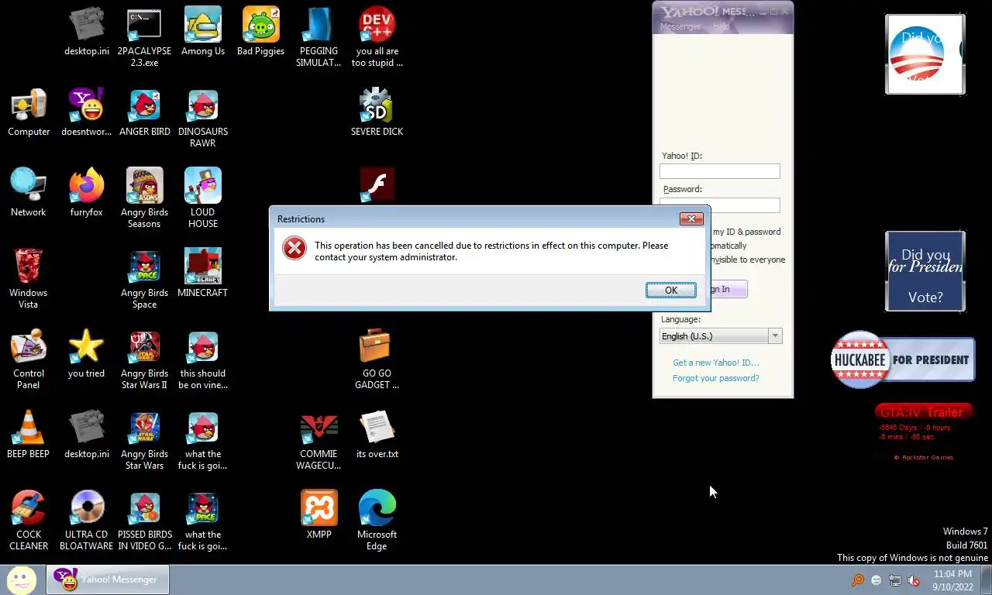Click the PISSED BIRDS IN VIDEO G... icon

pos(144,521)
